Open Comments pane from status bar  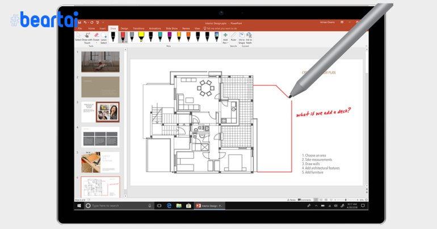tap(305, 200)
